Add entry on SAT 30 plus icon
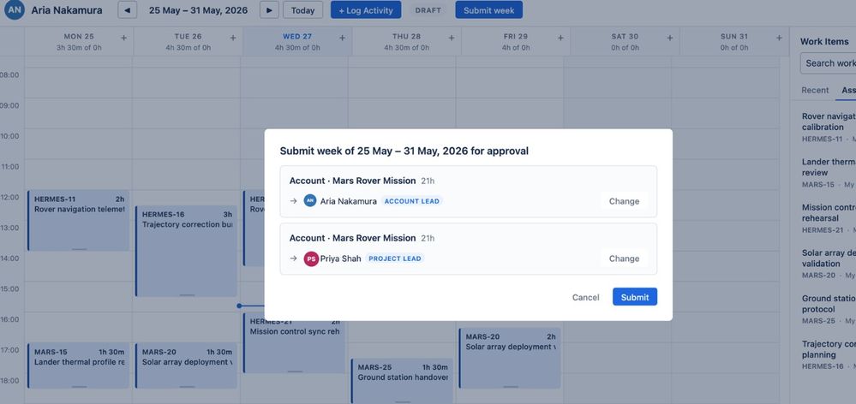 [670, 38]
